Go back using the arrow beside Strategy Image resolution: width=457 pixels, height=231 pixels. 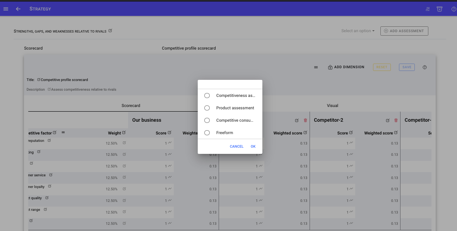tap(18, 9)
